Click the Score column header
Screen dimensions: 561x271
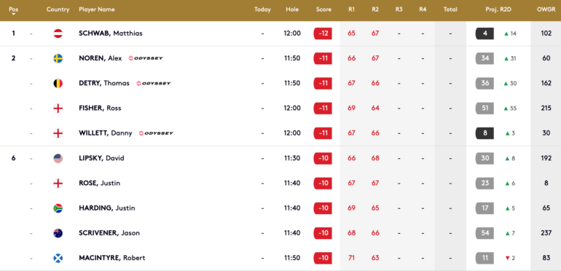pos(323,9)
